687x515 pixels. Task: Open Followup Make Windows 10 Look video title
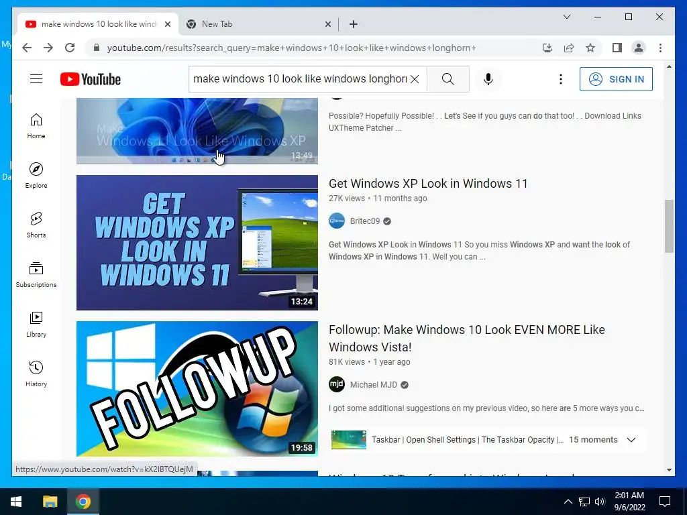(x=467, y=338)
